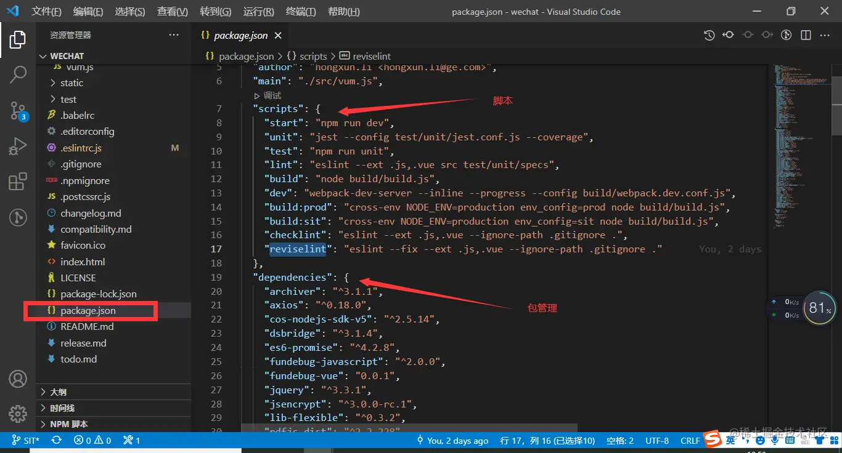This screenshot has height=453, width=842.
Task: Open changes with previous revision icon
Action: pos(729,35)
